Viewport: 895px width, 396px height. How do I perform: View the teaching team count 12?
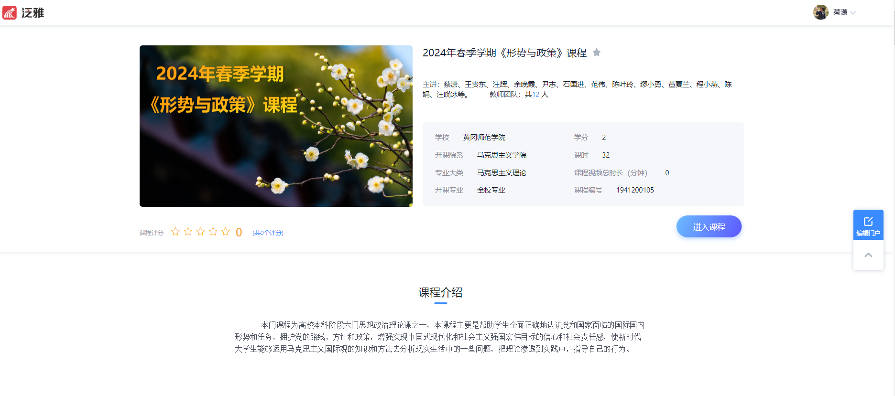(x=536, y=95)
